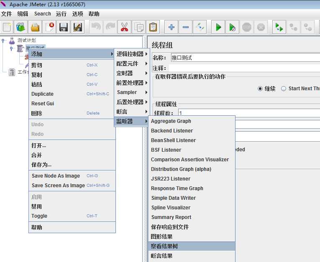The image size is (320, 262).
Task: Click Start no pauses icon
Action: [232, 27]
